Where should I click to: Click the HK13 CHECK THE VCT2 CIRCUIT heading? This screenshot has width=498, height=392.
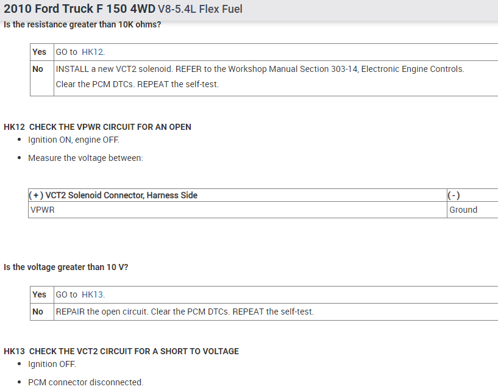tap(121, 351)
